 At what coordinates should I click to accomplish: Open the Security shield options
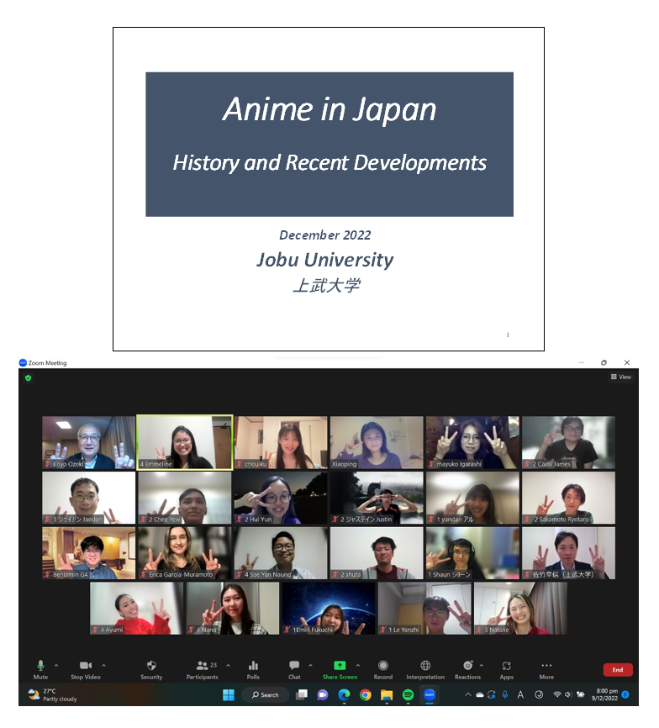(x=151, y=667)
